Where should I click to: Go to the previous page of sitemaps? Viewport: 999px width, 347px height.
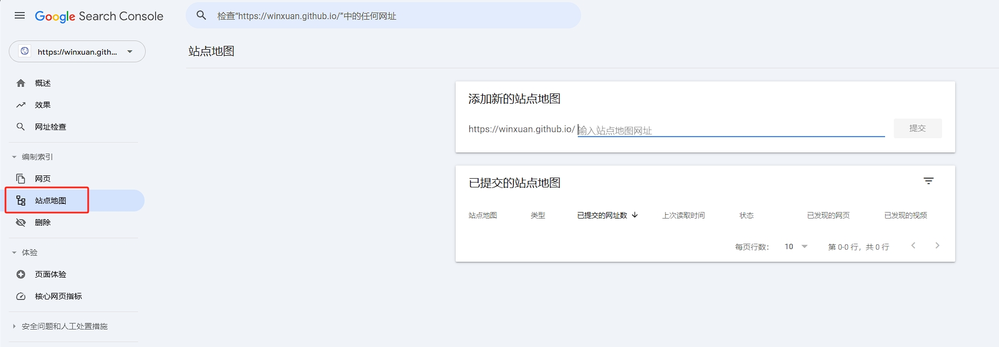coord(913,245)
